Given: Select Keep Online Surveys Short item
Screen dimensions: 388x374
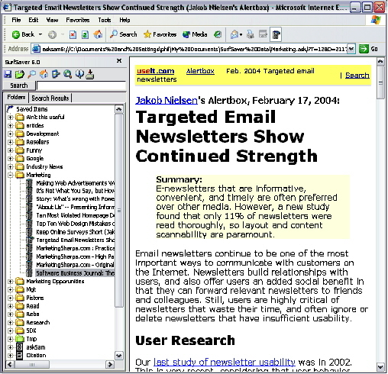Looking at the screenshot, I should point(75,232).
